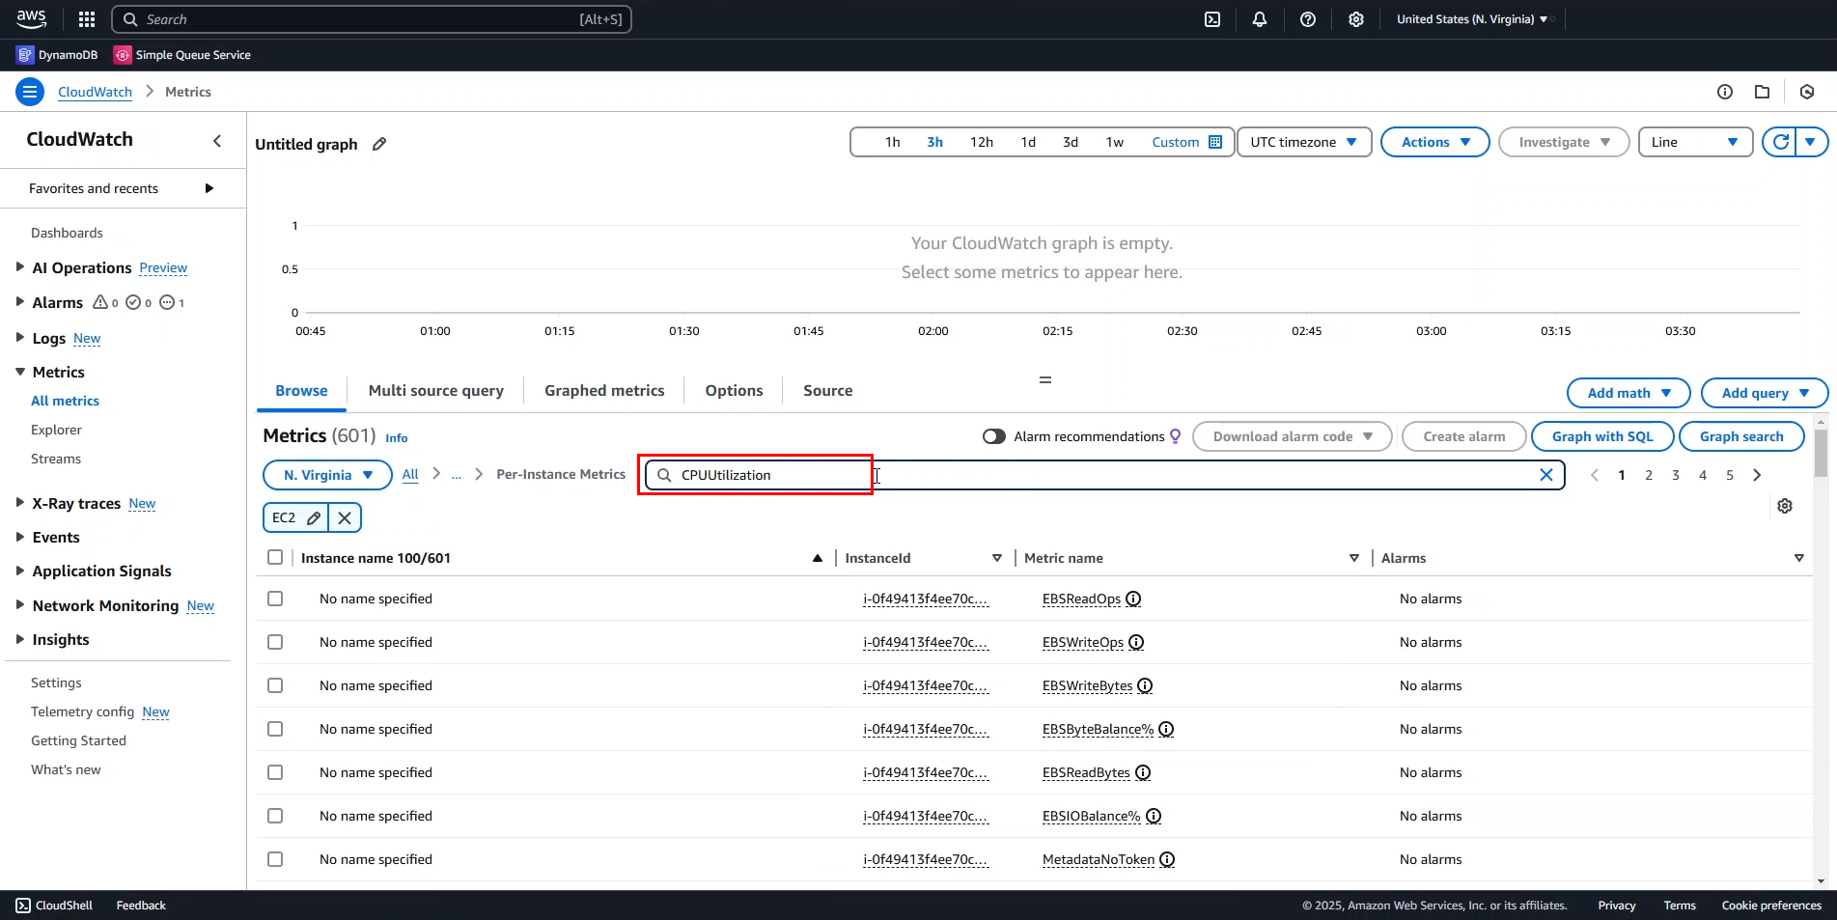
Task: Click the Graph with SQL button
Action: click(x=1602, y=436)
